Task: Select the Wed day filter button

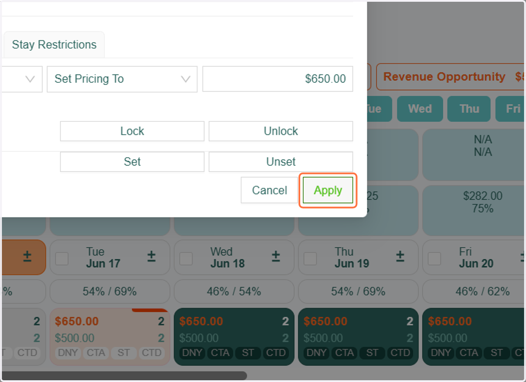Action: 420,109
